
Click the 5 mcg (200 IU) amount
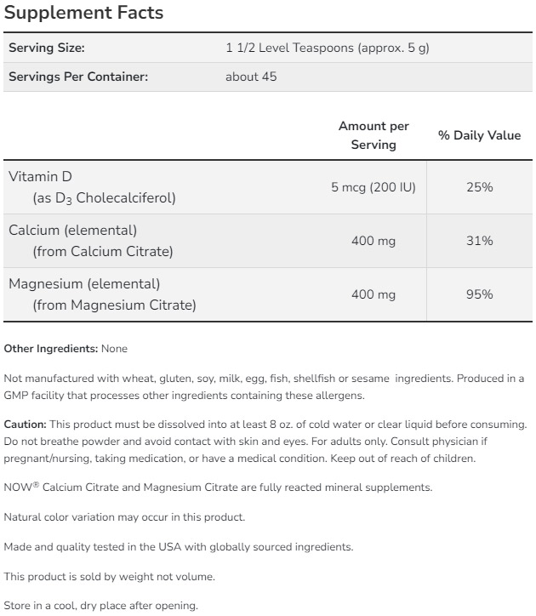pyautogui.click(x=373, y=186)
